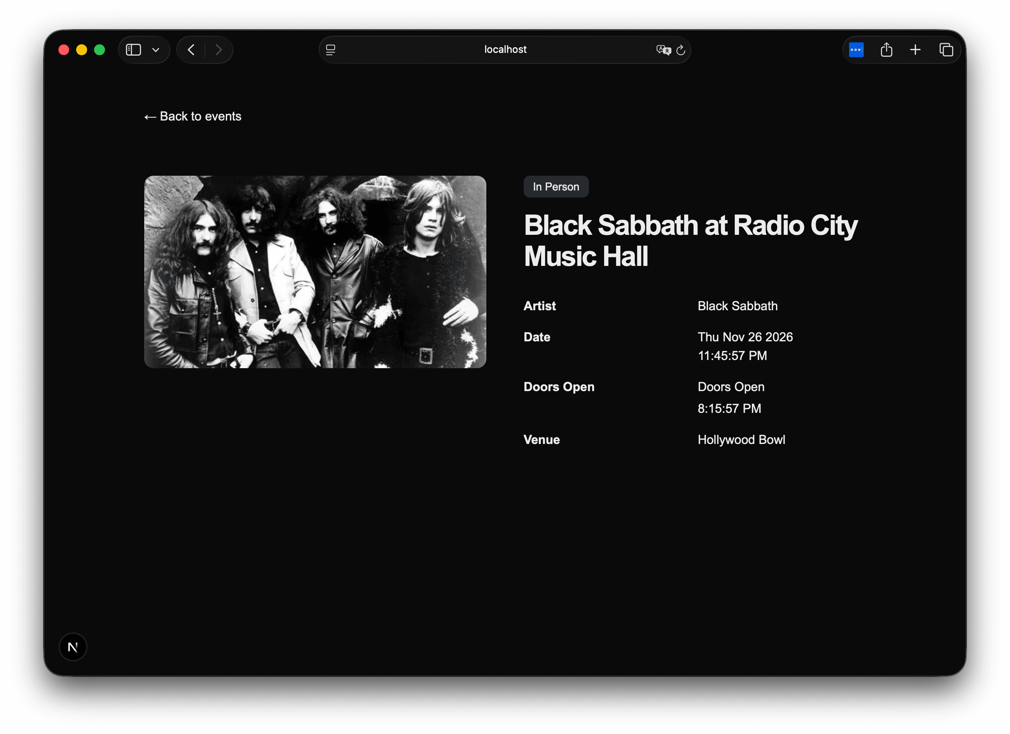Click the event title heading

point(690,241)
